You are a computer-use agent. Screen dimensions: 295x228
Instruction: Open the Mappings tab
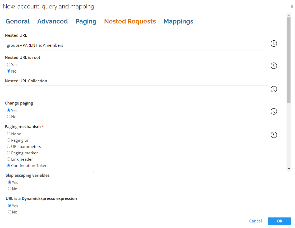tap(178, 21)
